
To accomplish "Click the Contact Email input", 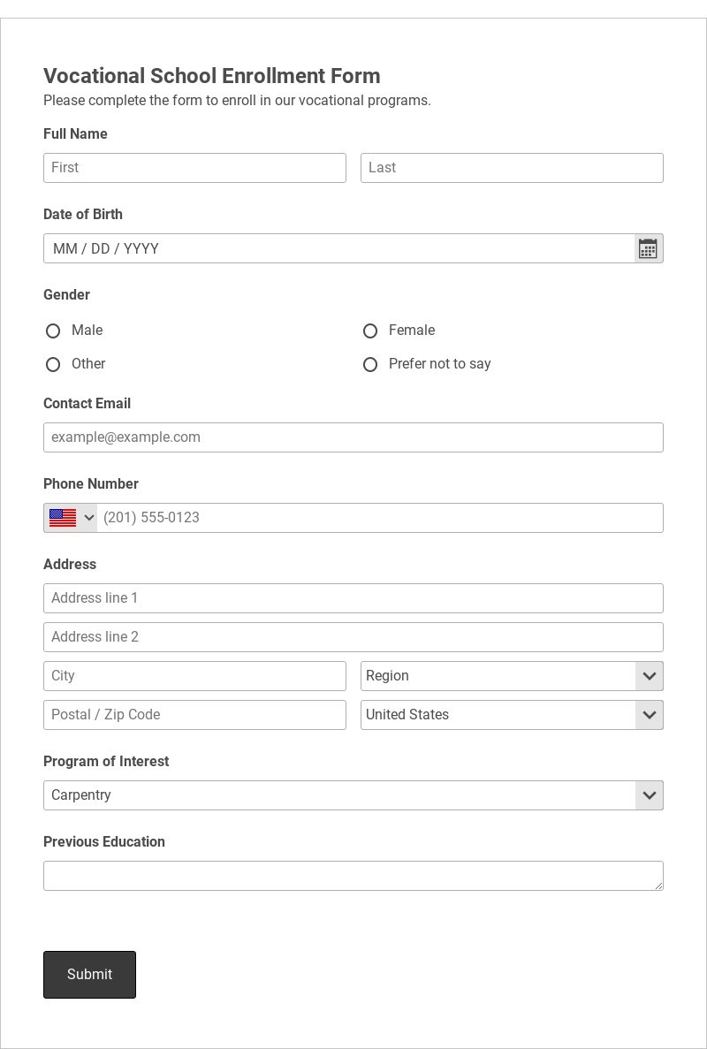I will [x=353, y=437].
